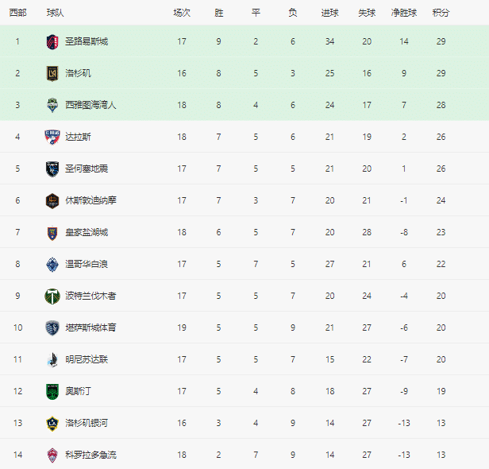Click the 积分 column header
The height and width of the screenshot is (469, 489).
pos(441,14)
